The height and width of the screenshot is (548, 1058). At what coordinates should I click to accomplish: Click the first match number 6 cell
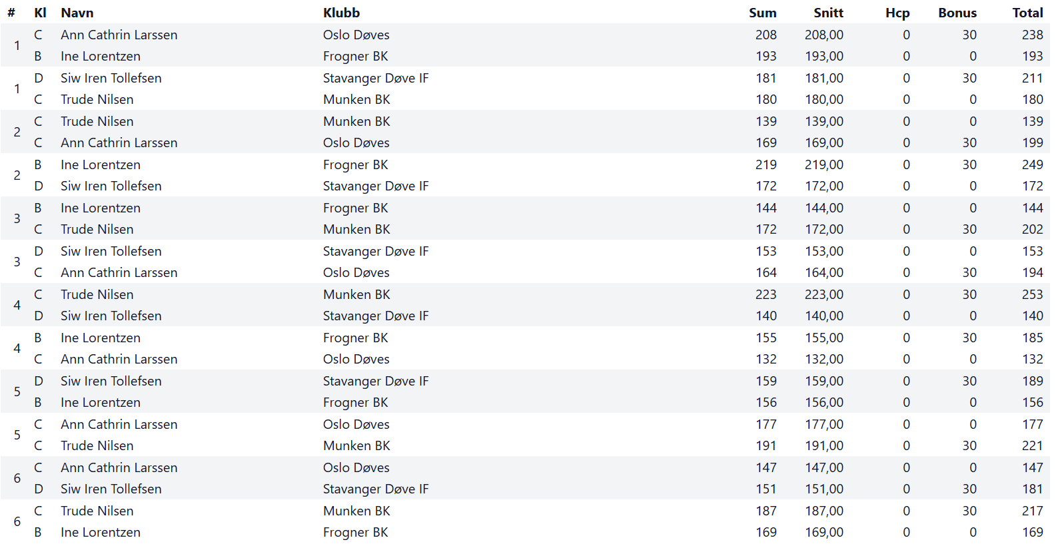pos(17,478)
